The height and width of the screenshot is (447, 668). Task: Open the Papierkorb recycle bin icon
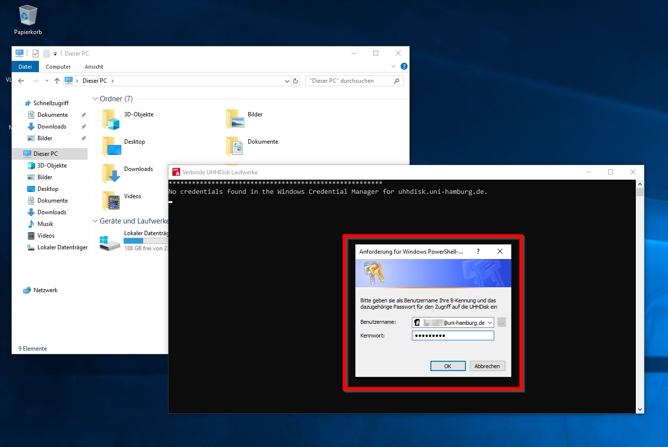28,17
